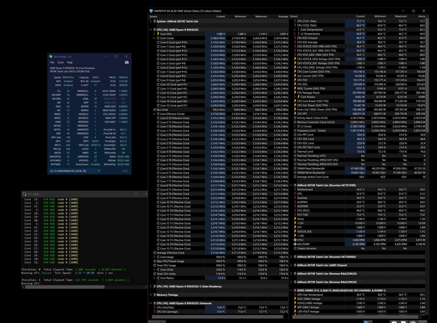This screenshot has height=323, width=437.
Task: Collapse the CPU [#0]: AMD Ryzen 9 9950X3D group
Action: pos(150,29)
